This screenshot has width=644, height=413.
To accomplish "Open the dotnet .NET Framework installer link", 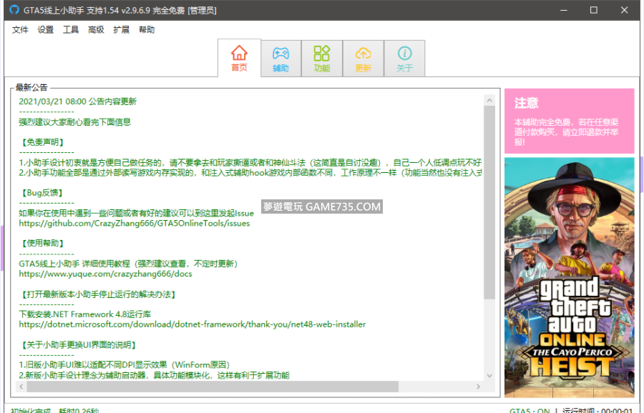I will pos(192,324).
